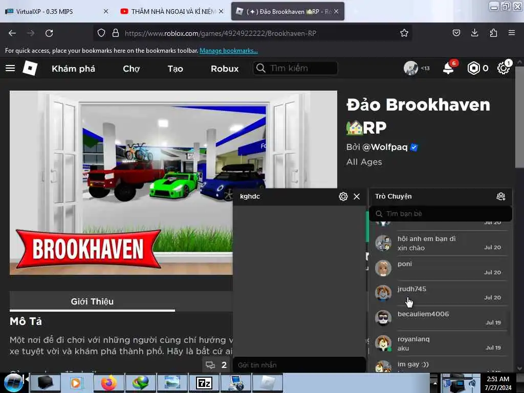Open the user avatar profile
The image size is (524, 393).
coord(411,68)
